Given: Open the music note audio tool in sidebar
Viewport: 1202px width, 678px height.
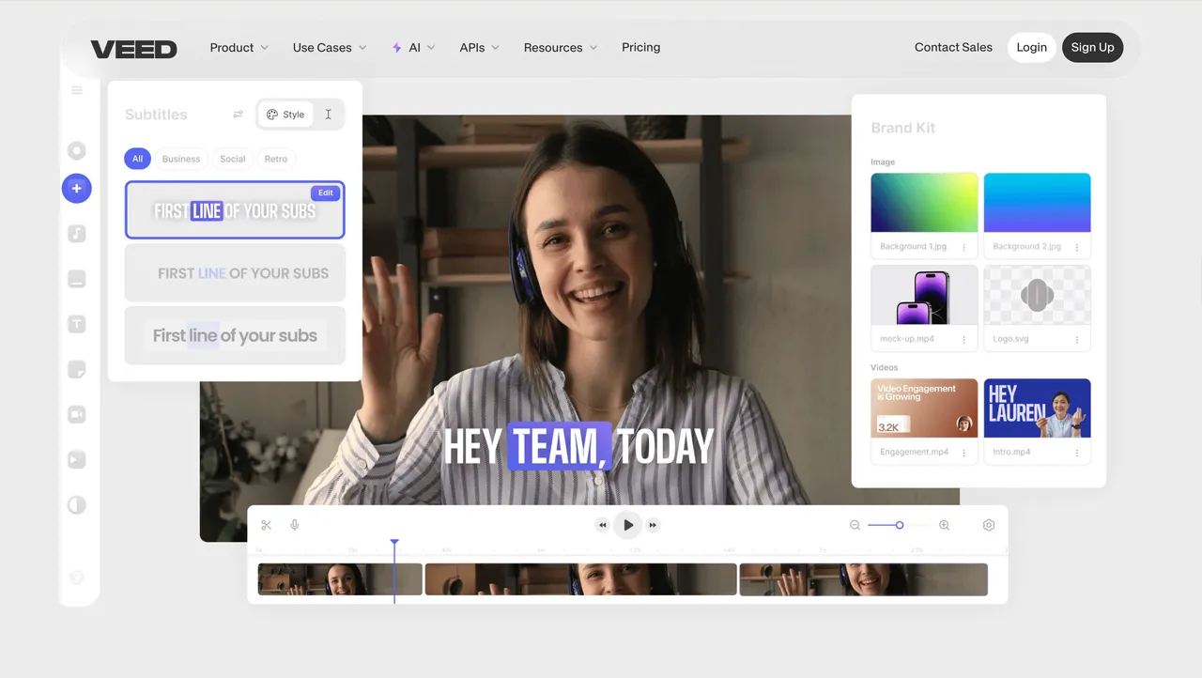Looking at the screenshot, I should click(77, 234).
